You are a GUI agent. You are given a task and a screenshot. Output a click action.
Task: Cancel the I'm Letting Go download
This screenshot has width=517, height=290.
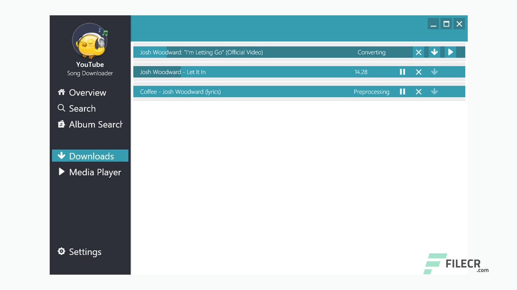[x=418, y=52]
